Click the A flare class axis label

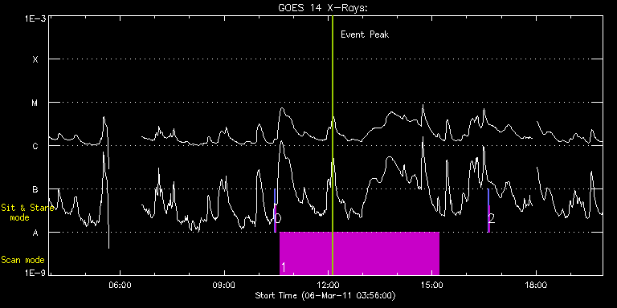[35, 233]
